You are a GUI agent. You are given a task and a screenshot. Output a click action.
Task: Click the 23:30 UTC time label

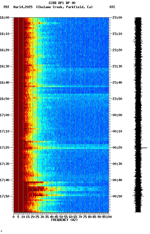point(117,66)
